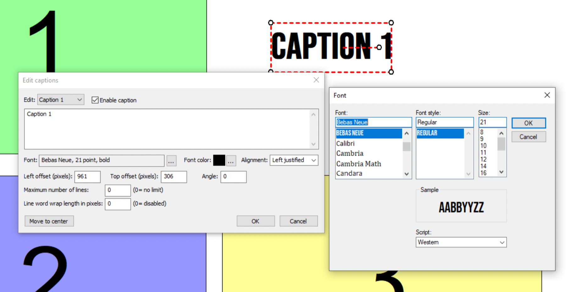Confirm Edit captions dialog with OK
The image size is (579, 292).
click(x=256, y=221)
